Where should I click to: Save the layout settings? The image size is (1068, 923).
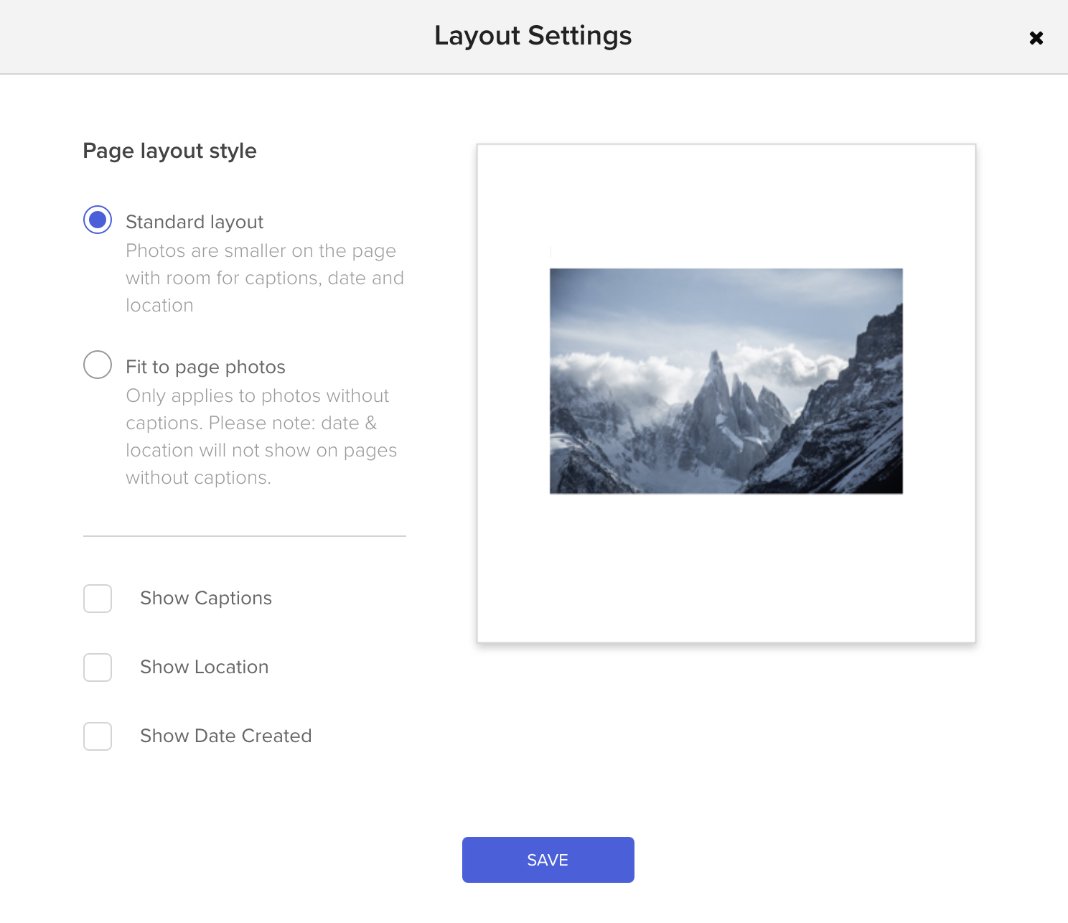pos(548,860)
